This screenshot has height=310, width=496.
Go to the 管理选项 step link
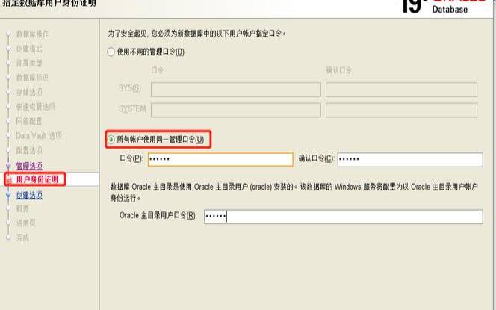[29, 166]
